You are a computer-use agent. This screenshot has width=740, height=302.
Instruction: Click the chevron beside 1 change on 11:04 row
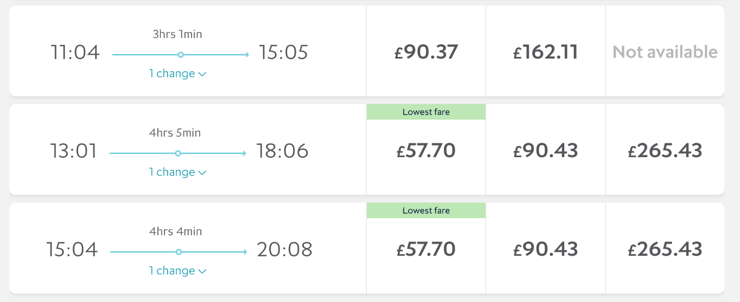coord(202,74)
